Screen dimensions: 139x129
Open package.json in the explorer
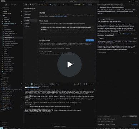[x=8, y=66]
